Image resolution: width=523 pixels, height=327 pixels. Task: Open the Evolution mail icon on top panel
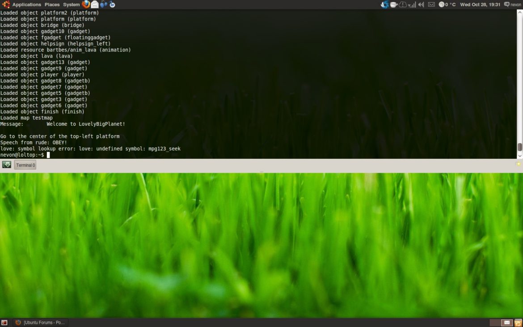94,4
